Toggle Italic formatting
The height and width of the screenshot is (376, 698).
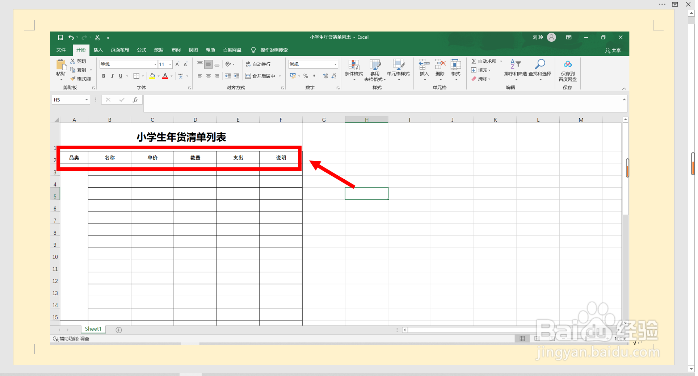point(112,76)
